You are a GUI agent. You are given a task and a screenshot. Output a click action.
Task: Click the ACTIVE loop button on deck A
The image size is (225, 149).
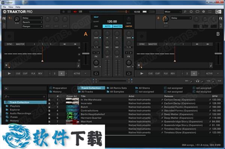click(77, 74)
